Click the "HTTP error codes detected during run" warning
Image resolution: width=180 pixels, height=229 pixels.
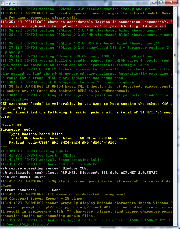63,194
